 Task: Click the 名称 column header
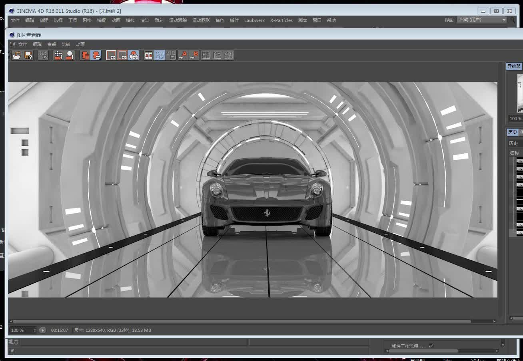(515, 153)
